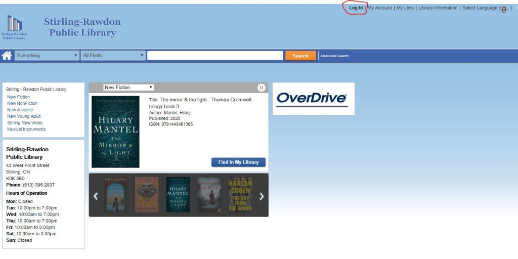Open the Everything search scope dropdown
Viewport: 518px width, 259px height.
click(x=47, y=56)
